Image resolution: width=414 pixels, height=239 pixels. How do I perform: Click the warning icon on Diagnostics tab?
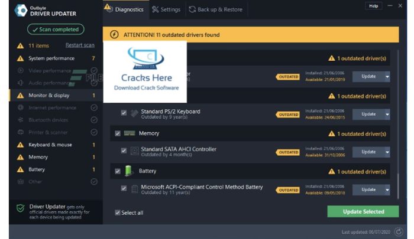tap(107, 7)
